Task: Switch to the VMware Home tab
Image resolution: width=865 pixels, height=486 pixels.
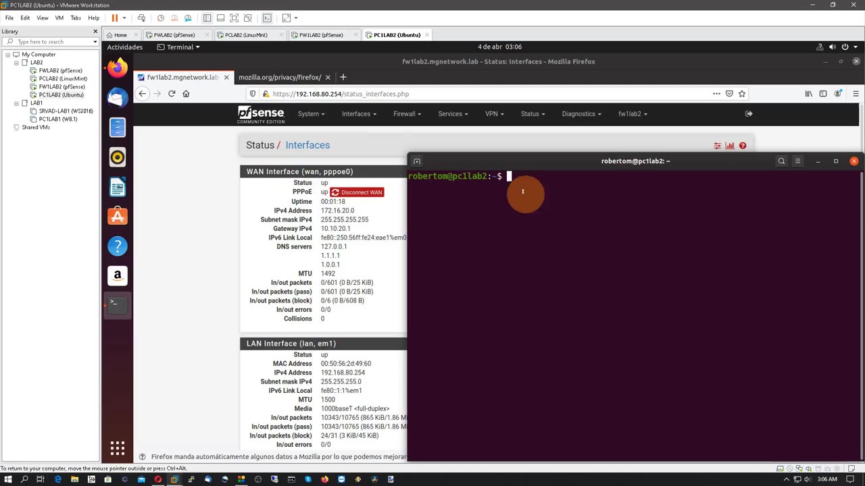Action: click(120, 35)
